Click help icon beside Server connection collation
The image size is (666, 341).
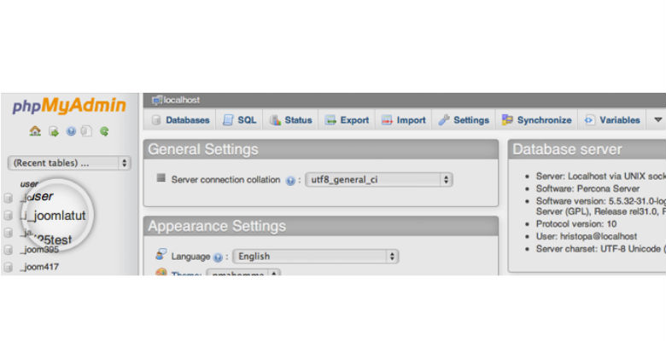pyautogui.click(x=290, y=181)
